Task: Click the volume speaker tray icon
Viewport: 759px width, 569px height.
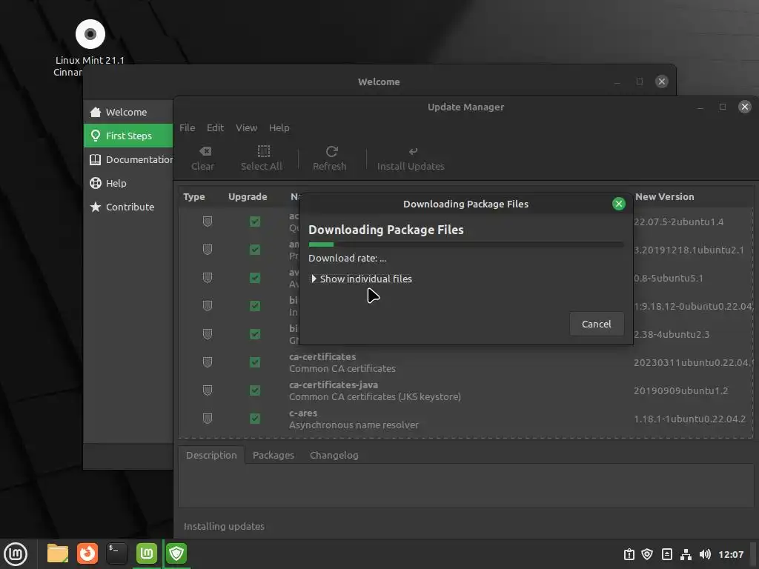Action: click(705, 554)
